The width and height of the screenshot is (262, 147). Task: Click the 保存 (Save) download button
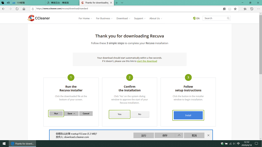tap(165, 135)
